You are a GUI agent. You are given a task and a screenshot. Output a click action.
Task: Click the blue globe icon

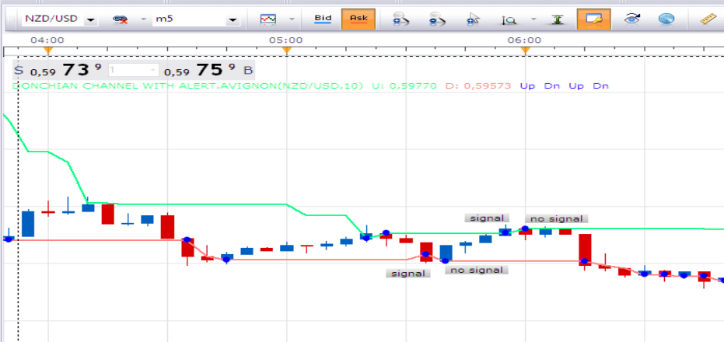tap(666, 19)
